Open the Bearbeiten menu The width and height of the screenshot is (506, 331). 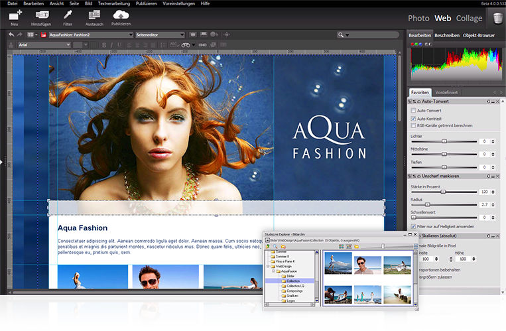(34, 3)
